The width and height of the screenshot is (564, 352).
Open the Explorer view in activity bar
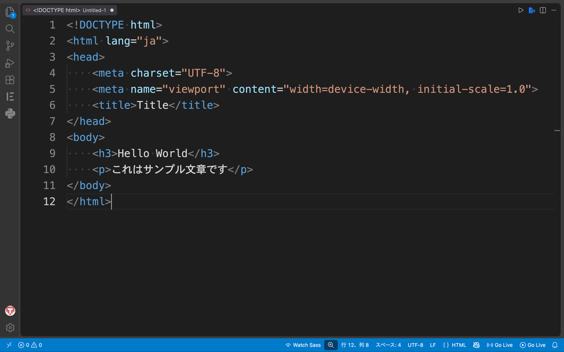tap(10, 12)
